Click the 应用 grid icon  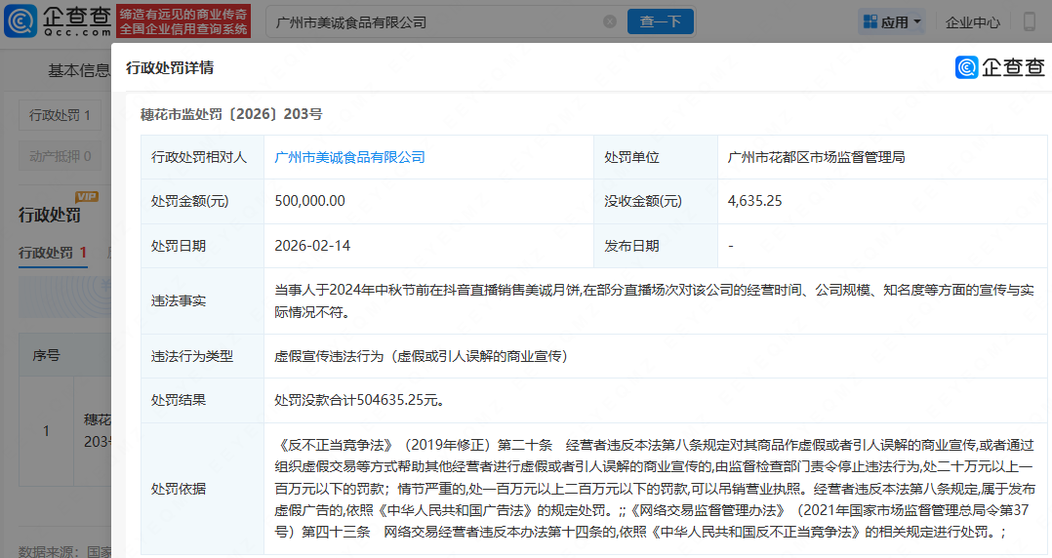[x=868, y=21]
